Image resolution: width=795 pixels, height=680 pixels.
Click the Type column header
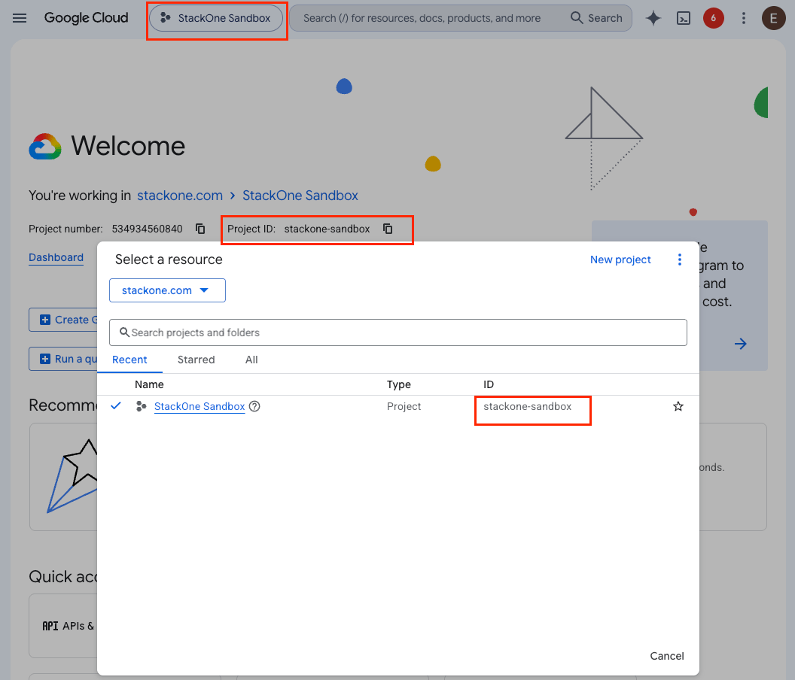coord(398,384)
